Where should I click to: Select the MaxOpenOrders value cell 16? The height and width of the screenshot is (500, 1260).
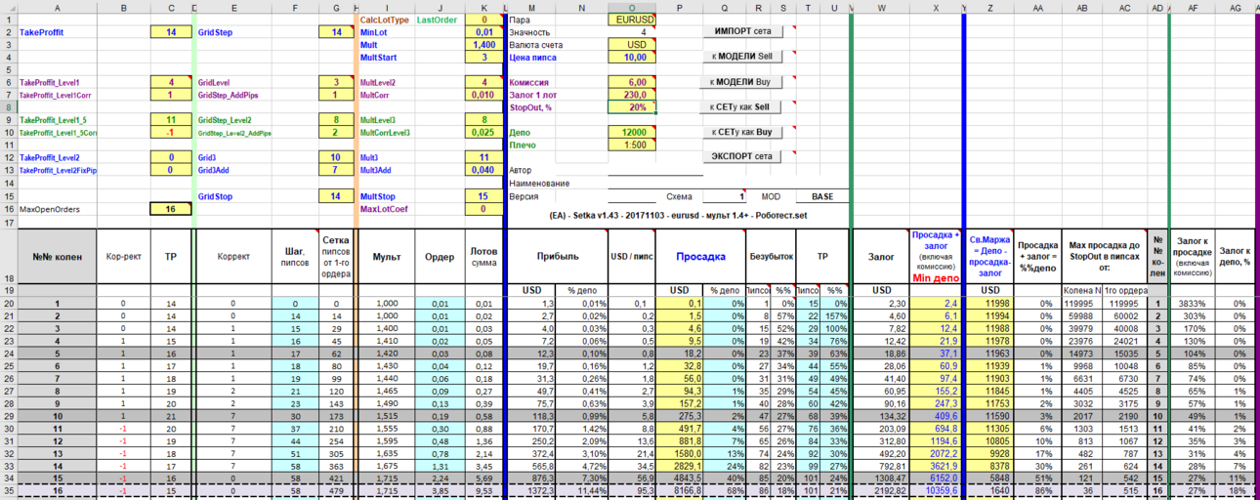click(171, 209)
